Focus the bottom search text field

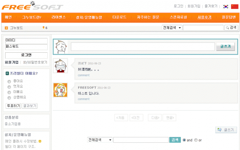tap(141, 140)
